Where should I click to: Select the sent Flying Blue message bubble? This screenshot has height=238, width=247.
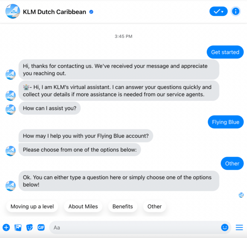[x=225, y=122]
